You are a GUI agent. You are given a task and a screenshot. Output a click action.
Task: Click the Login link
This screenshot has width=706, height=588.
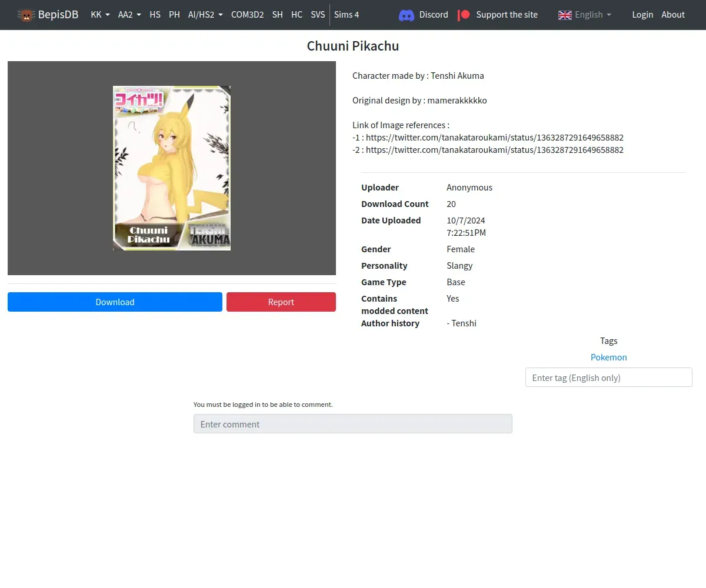[642, 15]
